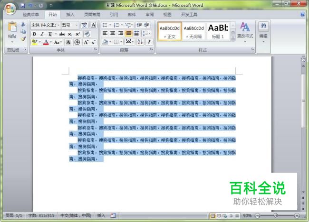Switch to 页面布局 tab
This screenshot has height=222, width=309.
tap(92, 14)
